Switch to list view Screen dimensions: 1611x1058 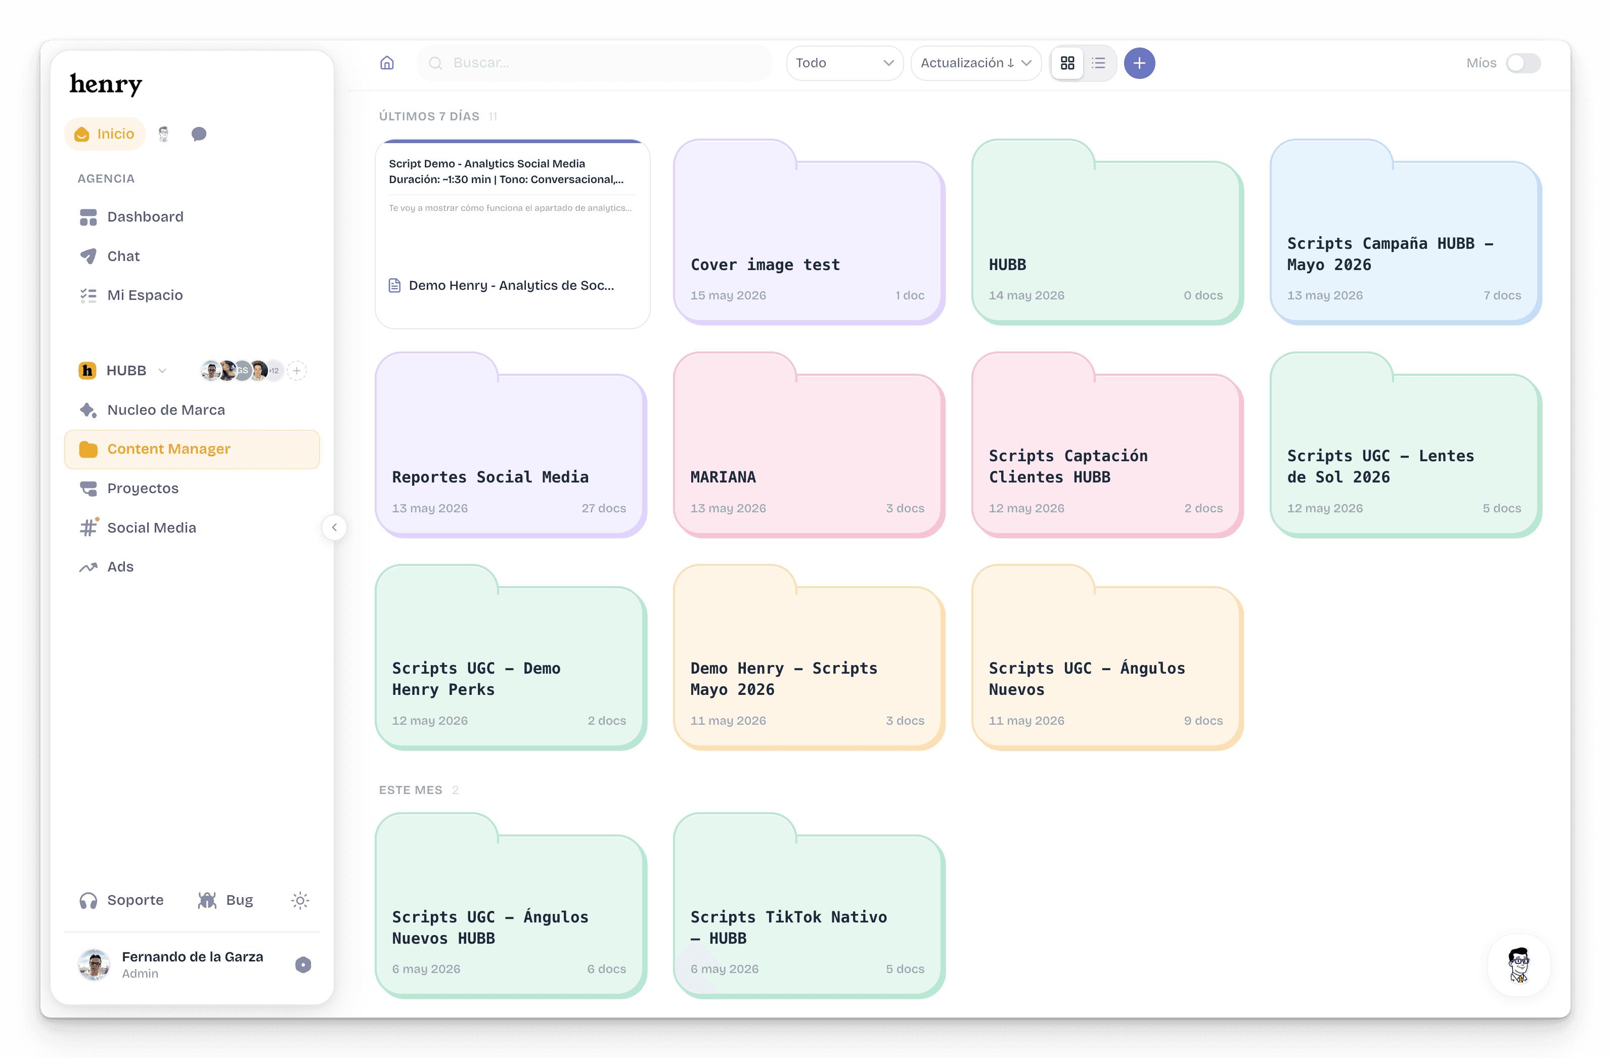point(1099,63)
